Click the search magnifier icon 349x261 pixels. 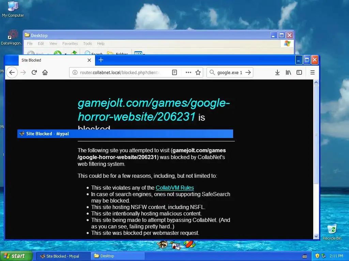[212, 73]
